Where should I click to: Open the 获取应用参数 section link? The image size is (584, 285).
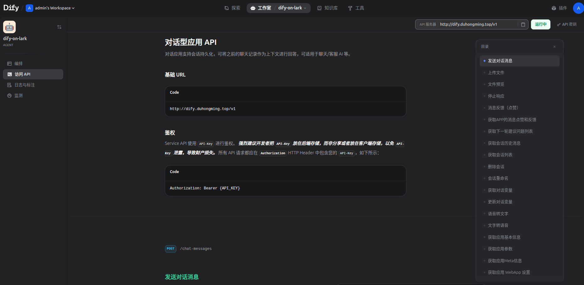pyautogui.click(x=500, y=249)
